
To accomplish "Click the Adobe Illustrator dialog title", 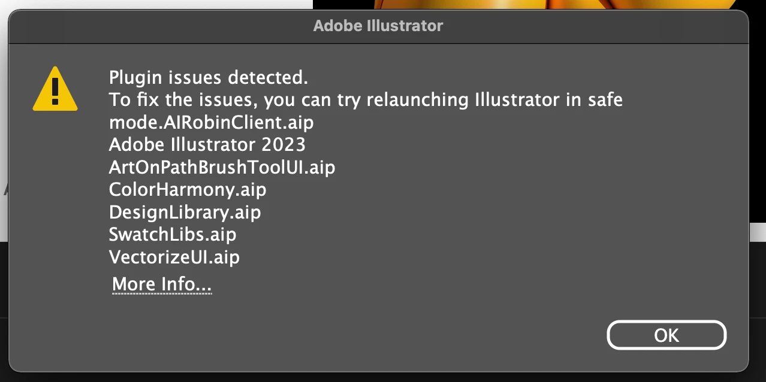I will tap(378, 26).
